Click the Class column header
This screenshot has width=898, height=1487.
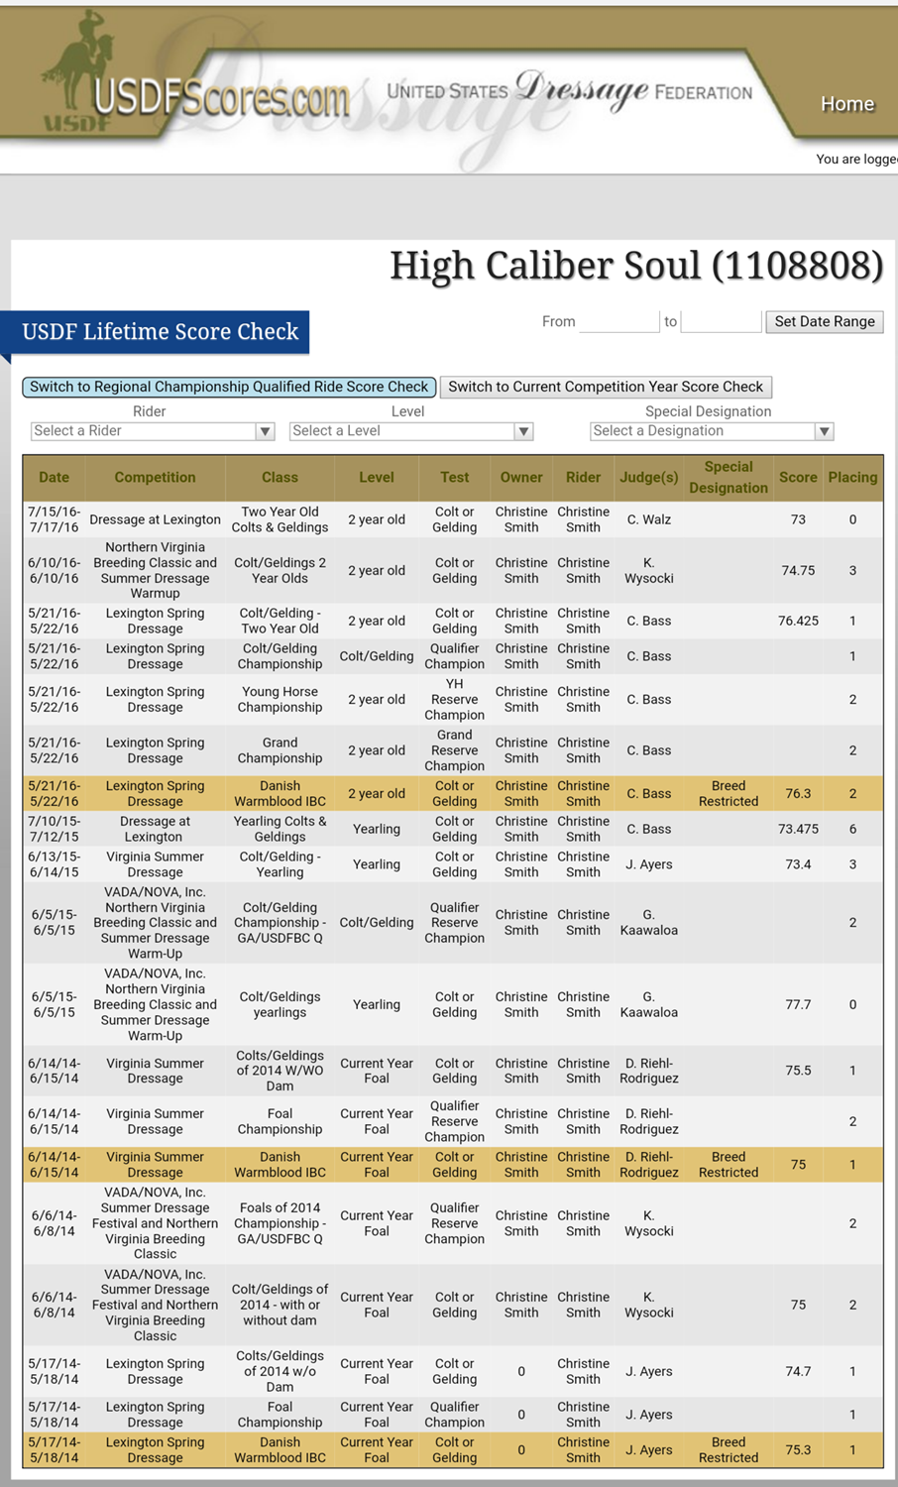pos(280,478)
